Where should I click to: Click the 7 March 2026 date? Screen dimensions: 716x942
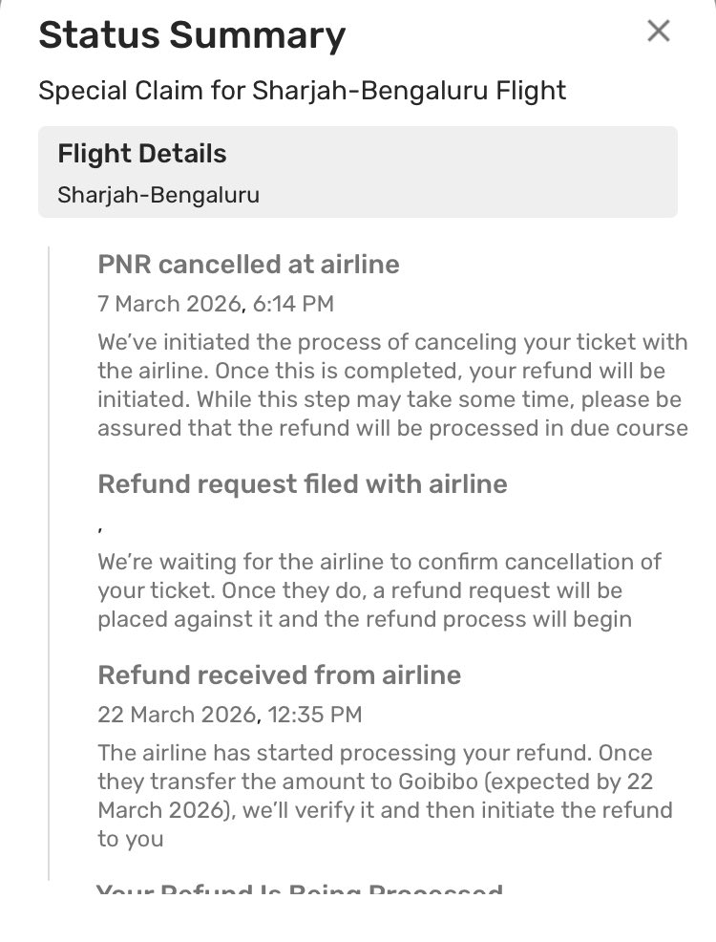[x=168, y=304]
